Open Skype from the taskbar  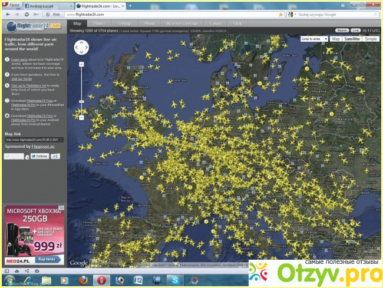174,279
